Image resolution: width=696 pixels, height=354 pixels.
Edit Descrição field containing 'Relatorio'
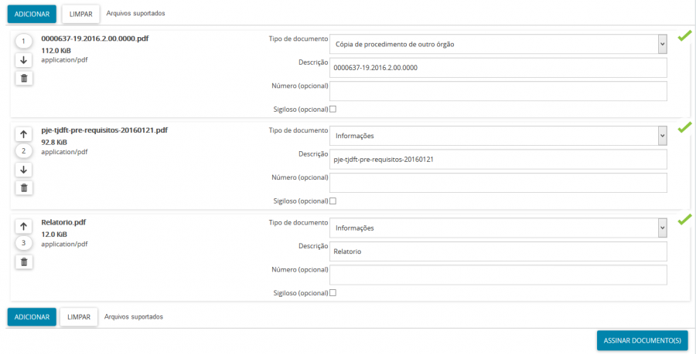point(498,251)
